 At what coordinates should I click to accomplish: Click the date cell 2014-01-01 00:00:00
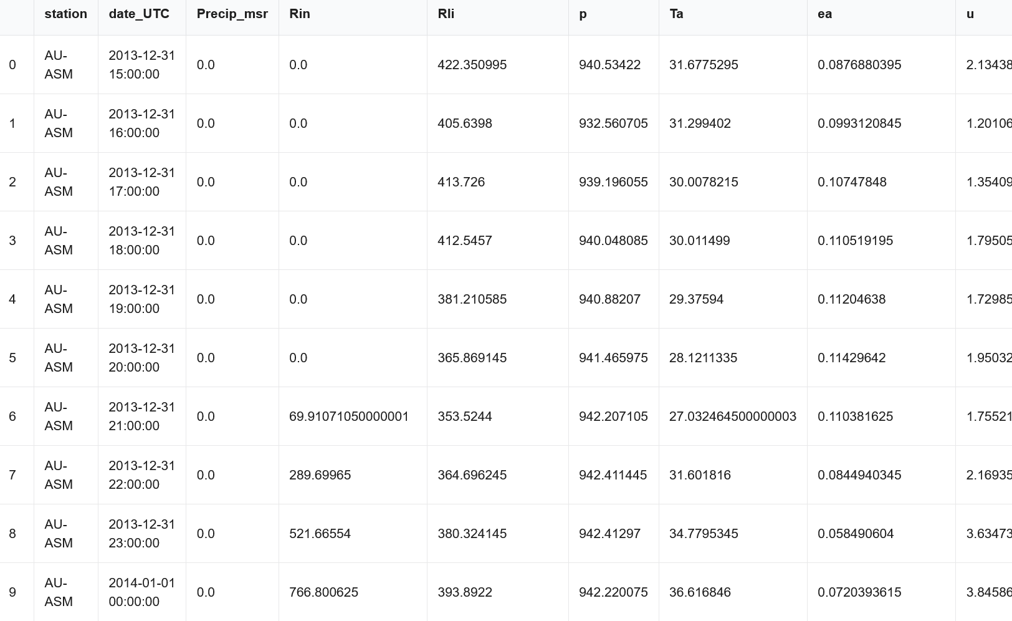tap(141, 592)
